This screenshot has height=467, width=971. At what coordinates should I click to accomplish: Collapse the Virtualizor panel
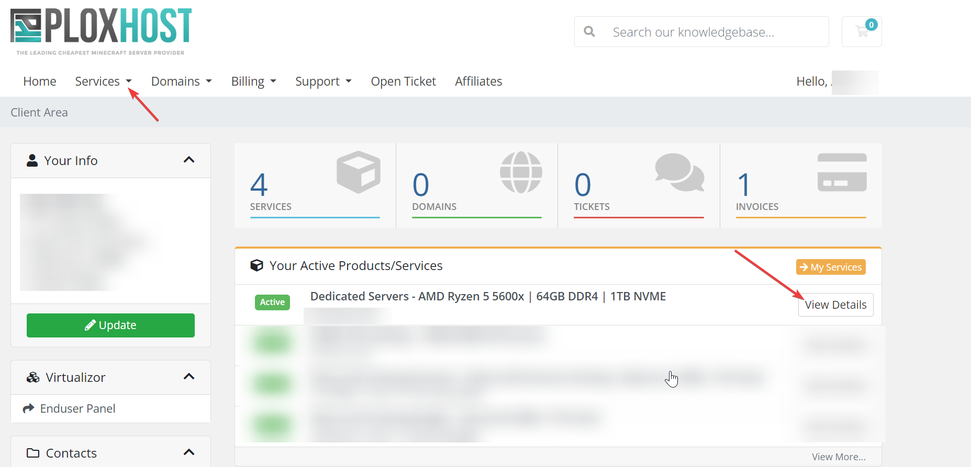(x=189, y=377)
